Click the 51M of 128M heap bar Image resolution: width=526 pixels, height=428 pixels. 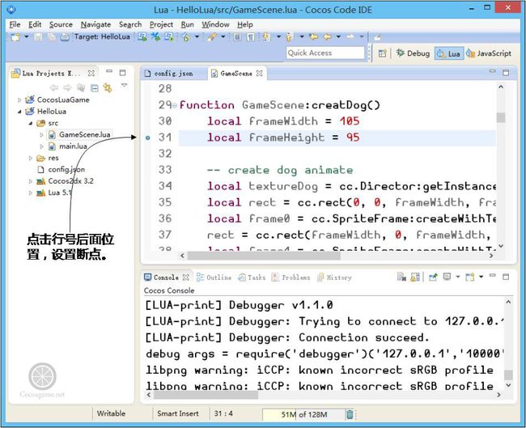tap(303, 414)
